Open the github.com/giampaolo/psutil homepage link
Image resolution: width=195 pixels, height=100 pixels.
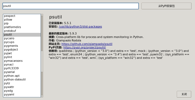[x=87, y=44]
